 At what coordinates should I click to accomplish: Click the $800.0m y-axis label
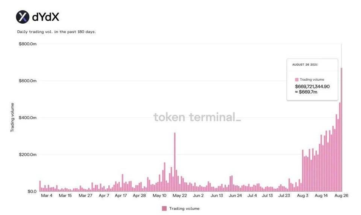pos(27,44)
